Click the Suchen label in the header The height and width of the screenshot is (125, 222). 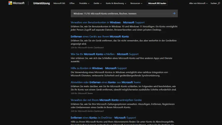pos(213,3)
